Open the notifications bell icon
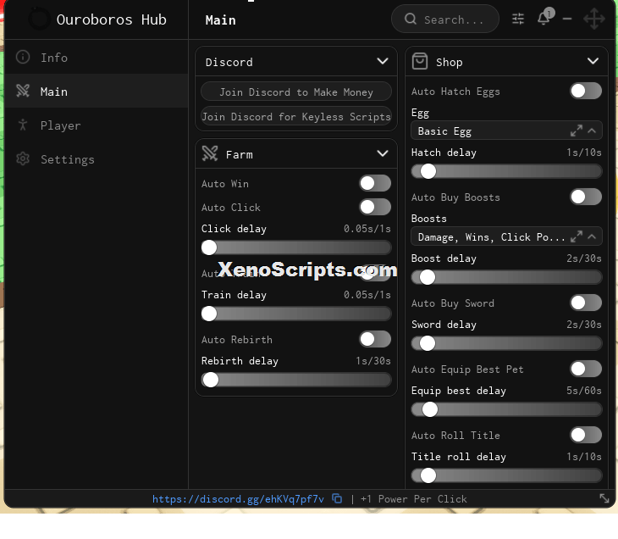The height and width of the screenshot is (539, 618). tap(544, 18)
